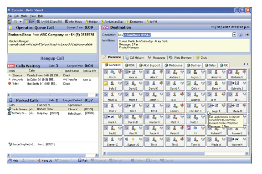262x174 pixels.
Task: Switch to the Messages tab
Action: point(157,57)
